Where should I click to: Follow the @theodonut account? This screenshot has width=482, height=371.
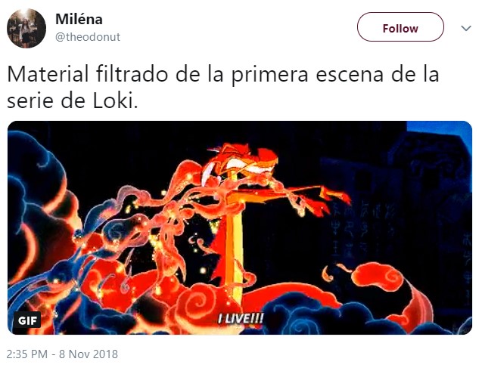tap(400, 27)
